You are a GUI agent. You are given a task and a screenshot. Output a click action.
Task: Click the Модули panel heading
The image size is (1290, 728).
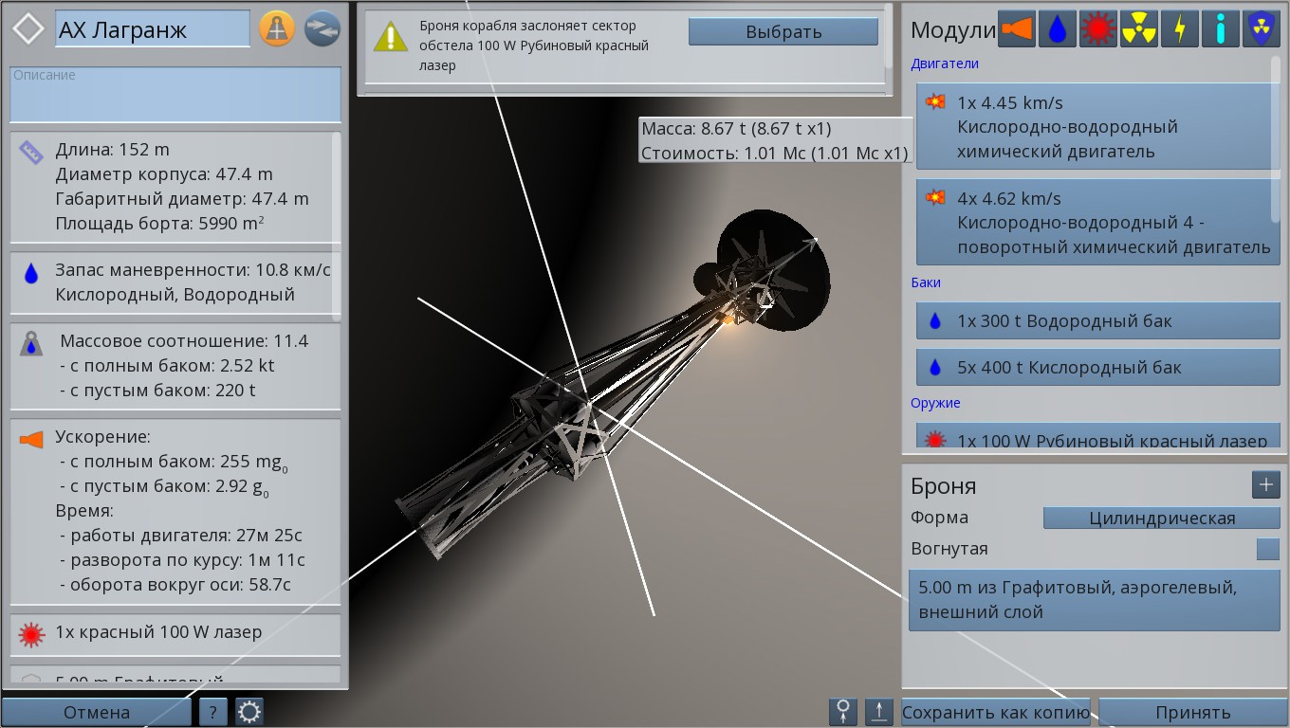pos(953,29)
